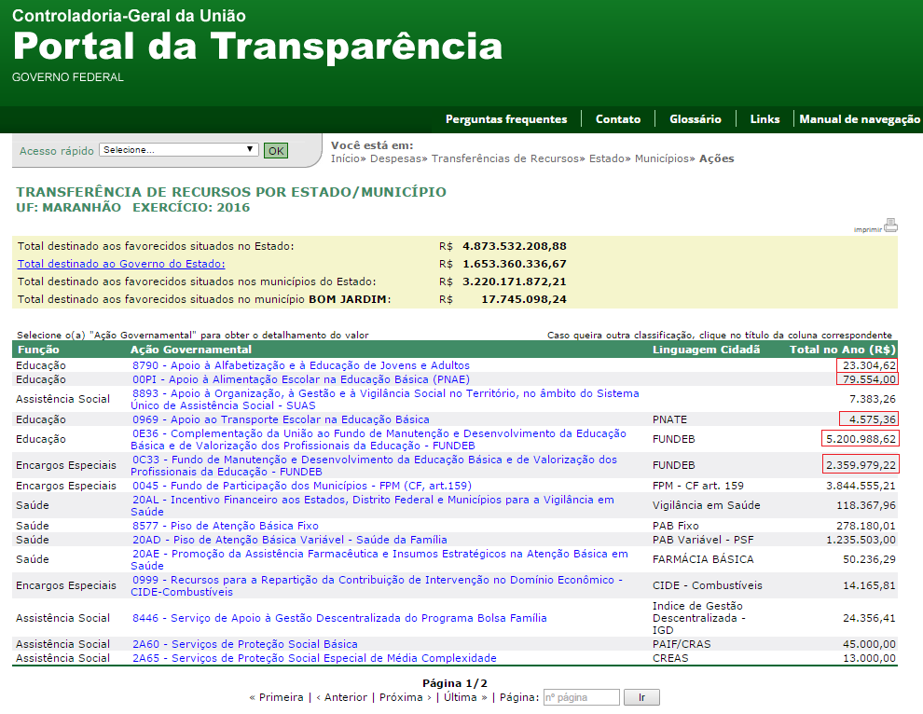Sort by the Função column header

tap(37, 350)
